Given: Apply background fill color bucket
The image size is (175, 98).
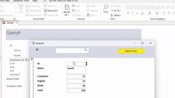Looking at the screenshot, I should [157, 13].
